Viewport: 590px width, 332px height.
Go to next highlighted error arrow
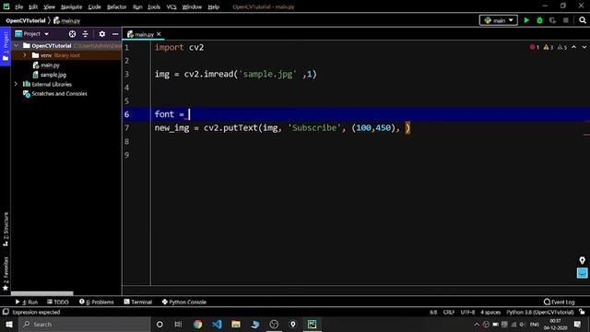[584, 47]
